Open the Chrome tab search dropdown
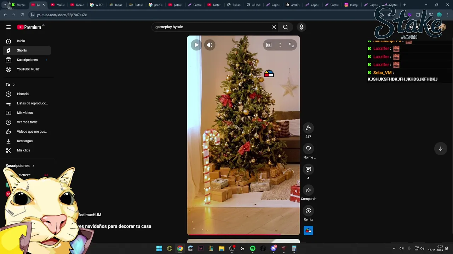Screen dimensions: 453x254 (4, 5)
